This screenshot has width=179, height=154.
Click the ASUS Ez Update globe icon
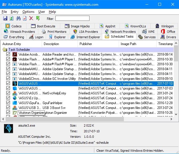[15, 98]
